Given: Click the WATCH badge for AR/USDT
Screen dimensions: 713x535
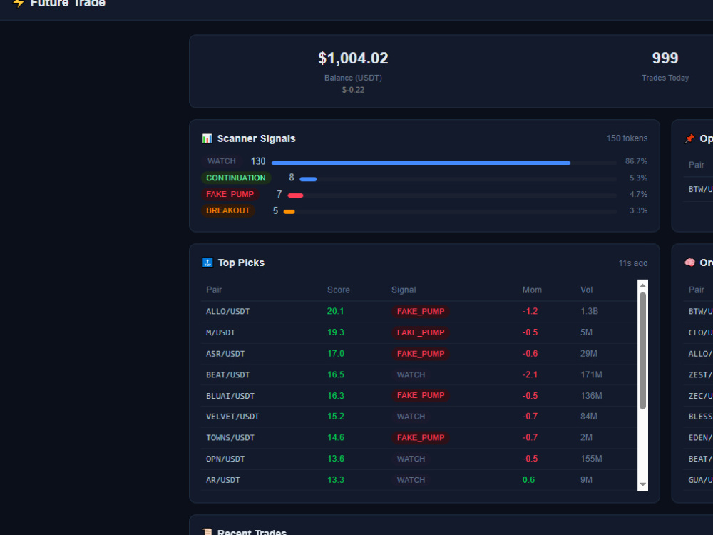Looking at the screenshot, I should (x=411, y=480).
